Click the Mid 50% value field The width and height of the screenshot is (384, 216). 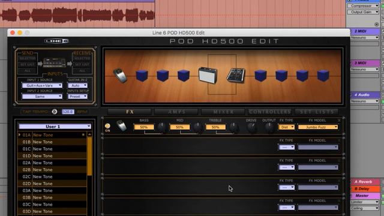180,127
